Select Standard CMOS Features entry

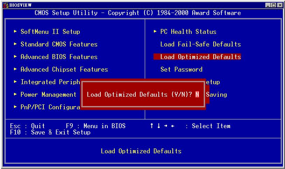[59, 44]
